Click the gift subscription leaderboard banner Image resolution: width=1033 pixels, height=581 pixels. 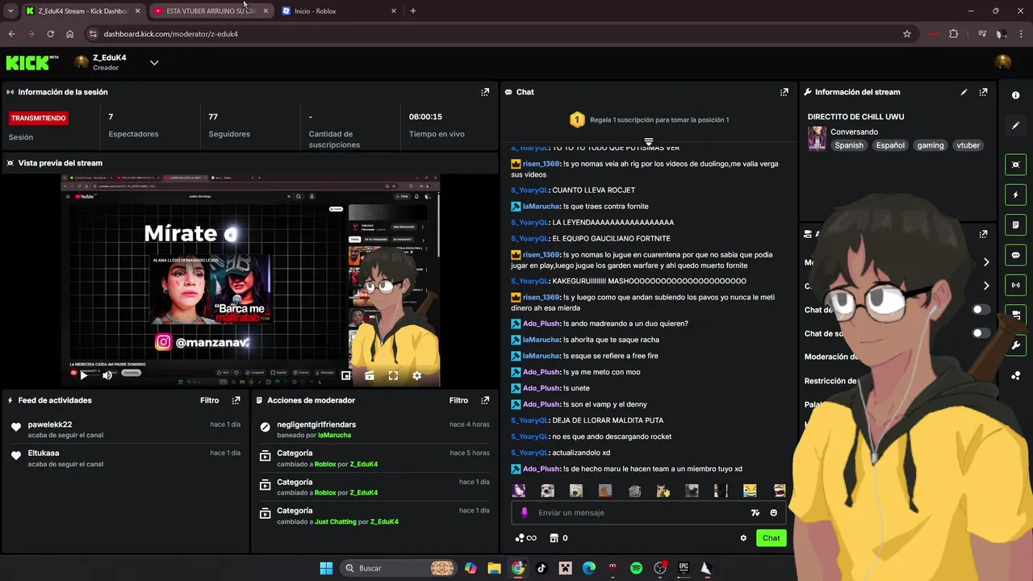pyautogui.click(x=649, y=119)
